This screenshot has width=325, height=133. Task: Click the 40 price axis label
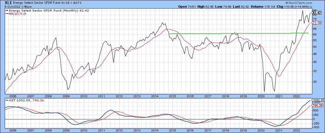click(x=314, y=62)
